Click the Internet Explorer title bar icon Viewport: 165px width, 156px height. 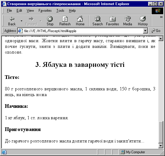(4, 4)
